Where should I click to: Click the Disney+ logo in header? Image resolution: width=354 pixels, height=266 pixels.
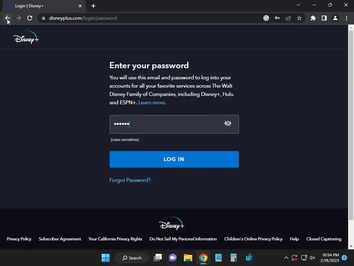tap(26, 37)
